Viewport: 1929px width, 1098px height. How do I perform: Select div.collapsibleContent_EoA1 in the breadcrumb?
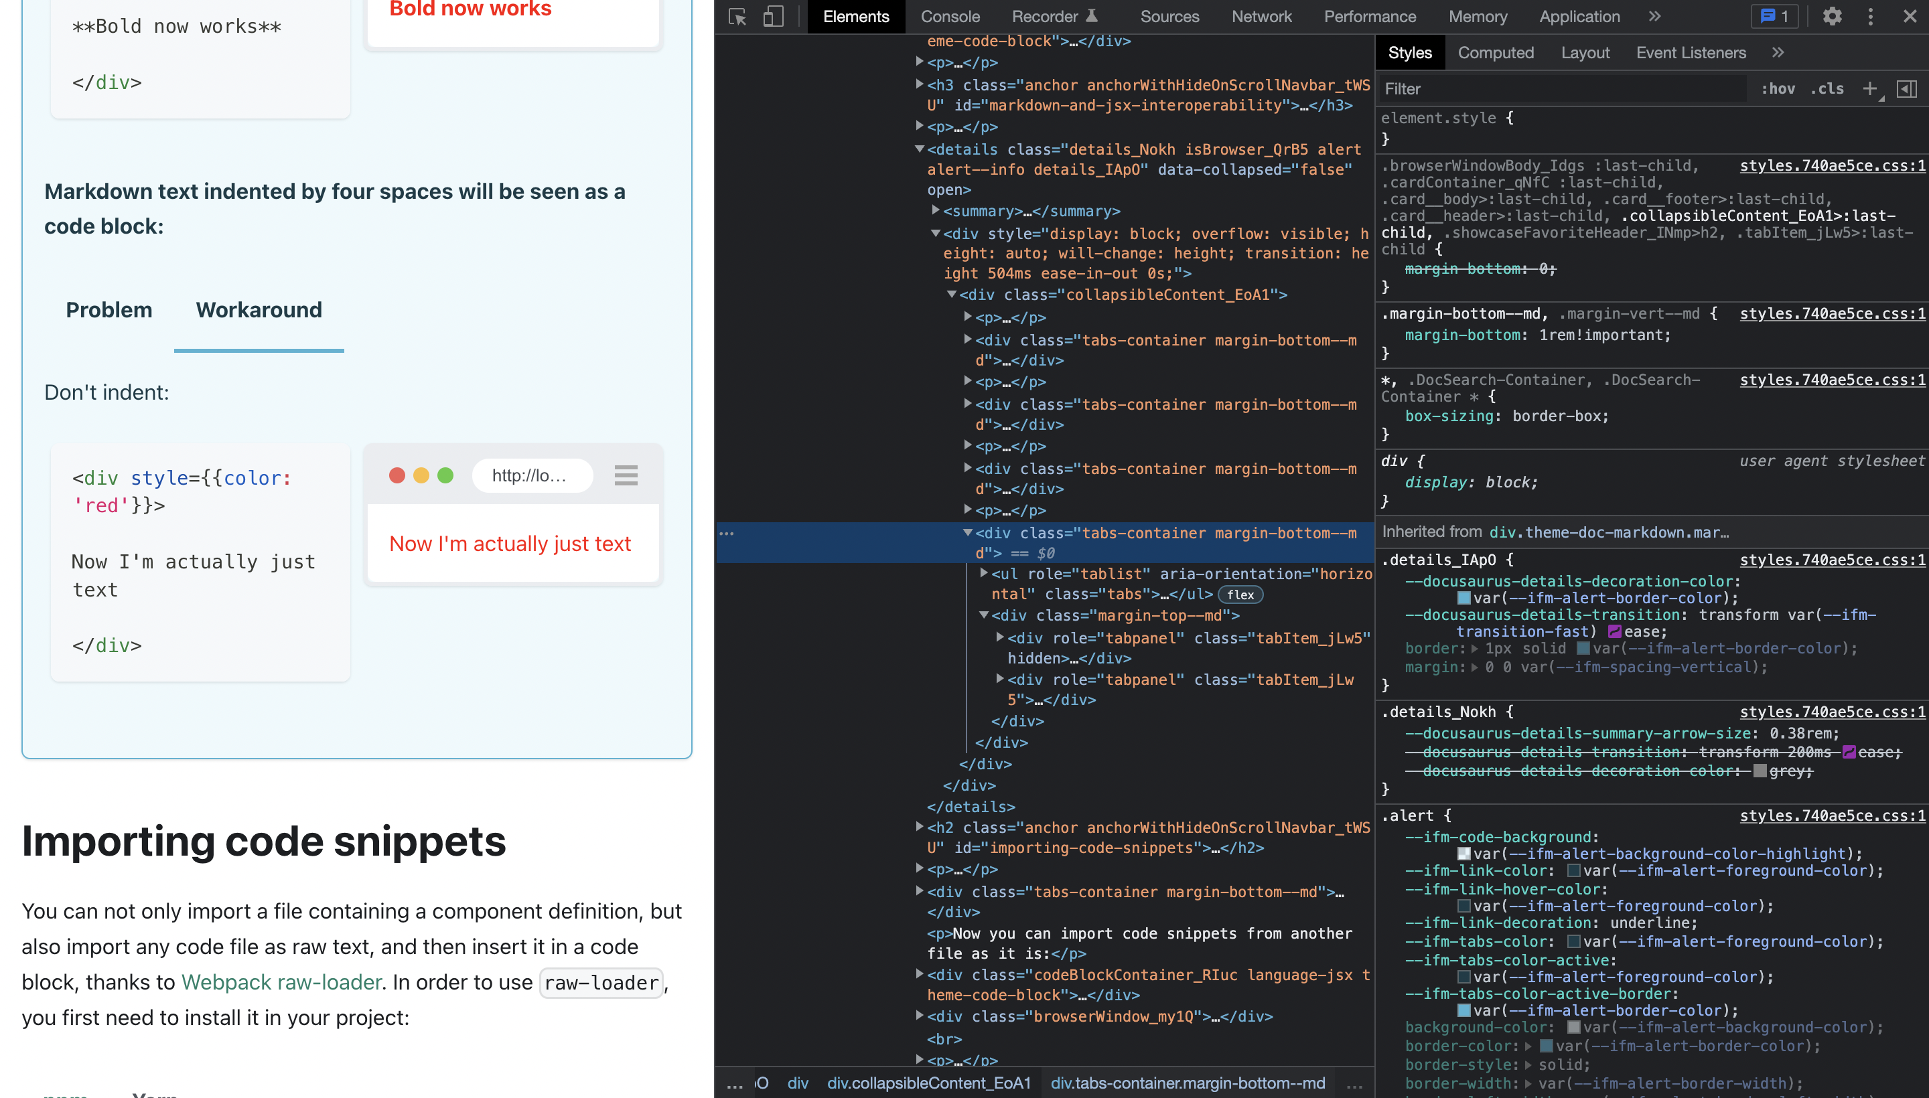tap(928, 1083)
